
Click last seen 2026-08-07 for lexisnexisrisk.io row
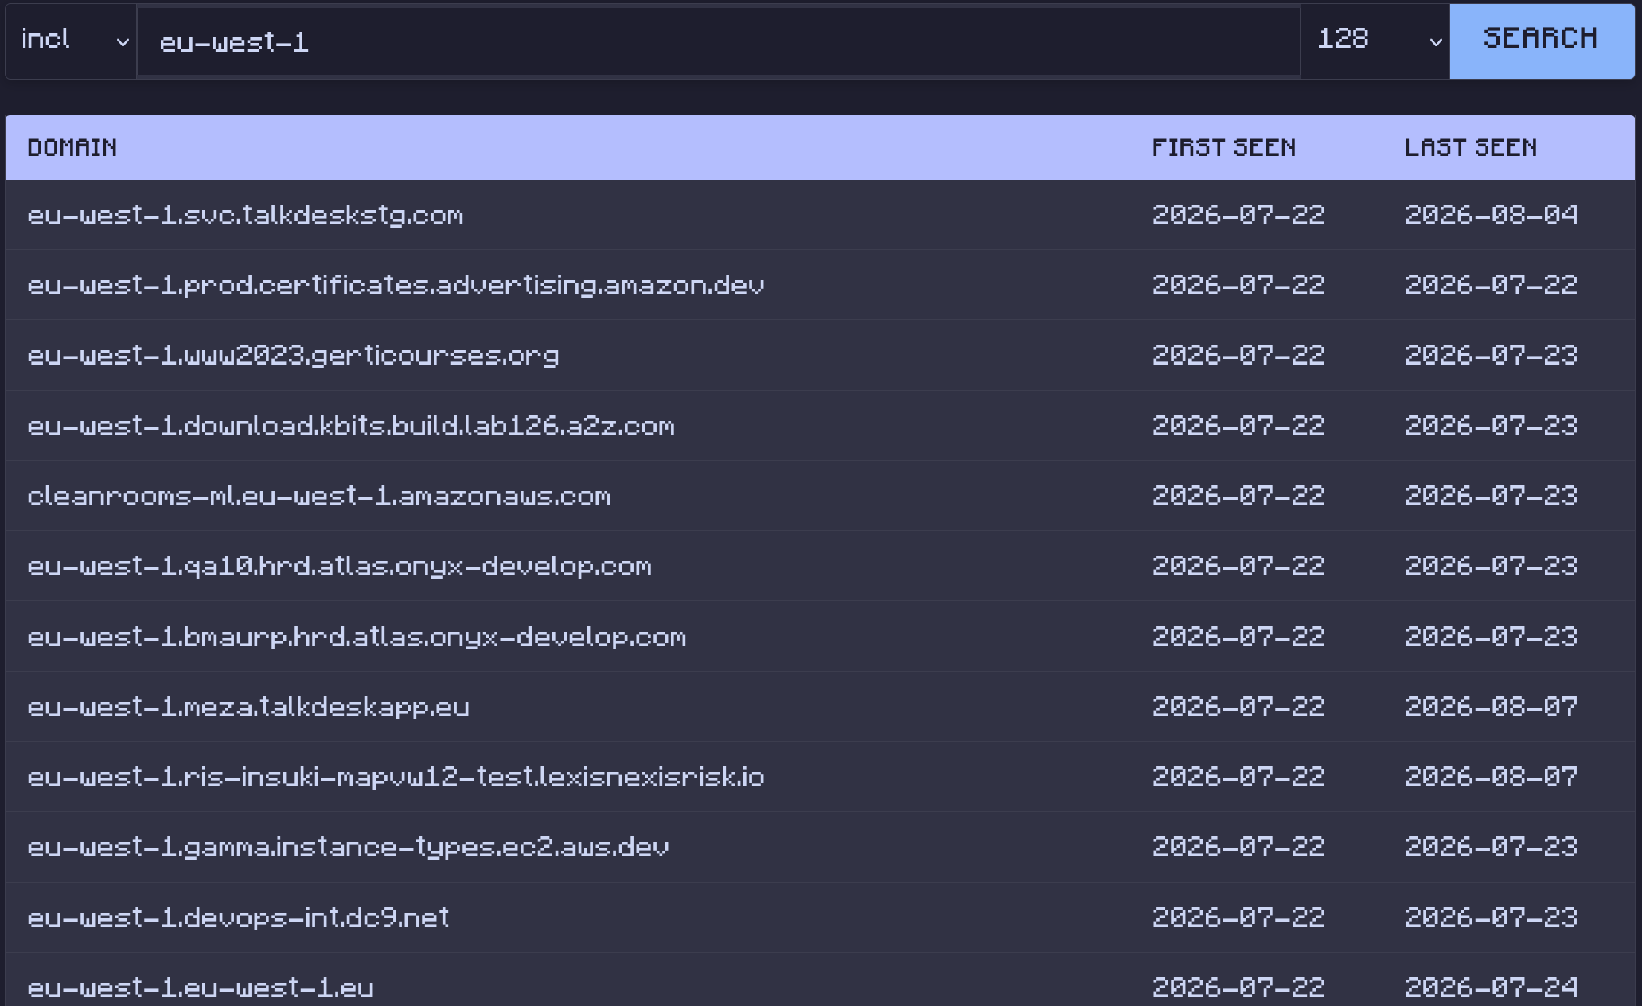pyautogui.click(x=1491, y=777)
